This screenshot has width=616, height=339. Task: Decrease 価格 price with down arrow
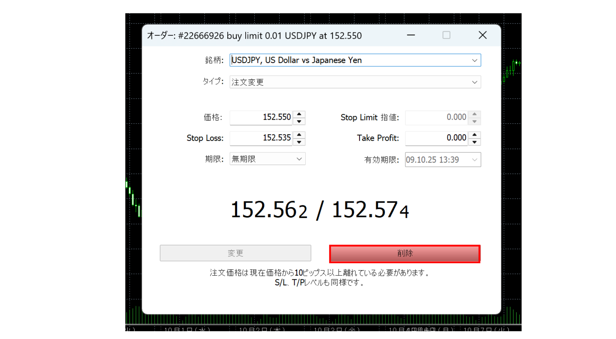tap(299, 121)
